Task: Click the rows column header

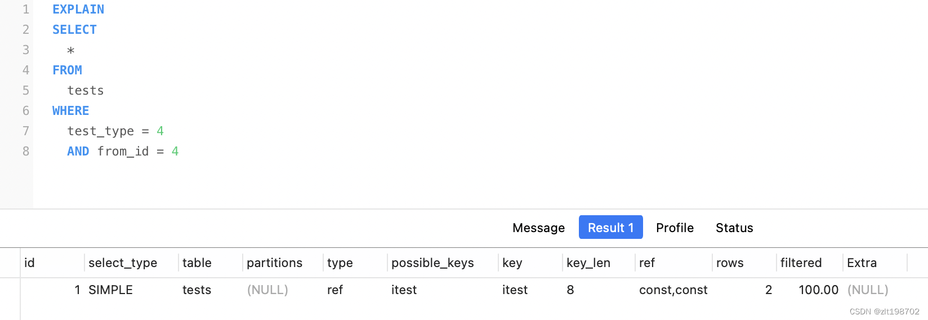Action: pos(730,263)
